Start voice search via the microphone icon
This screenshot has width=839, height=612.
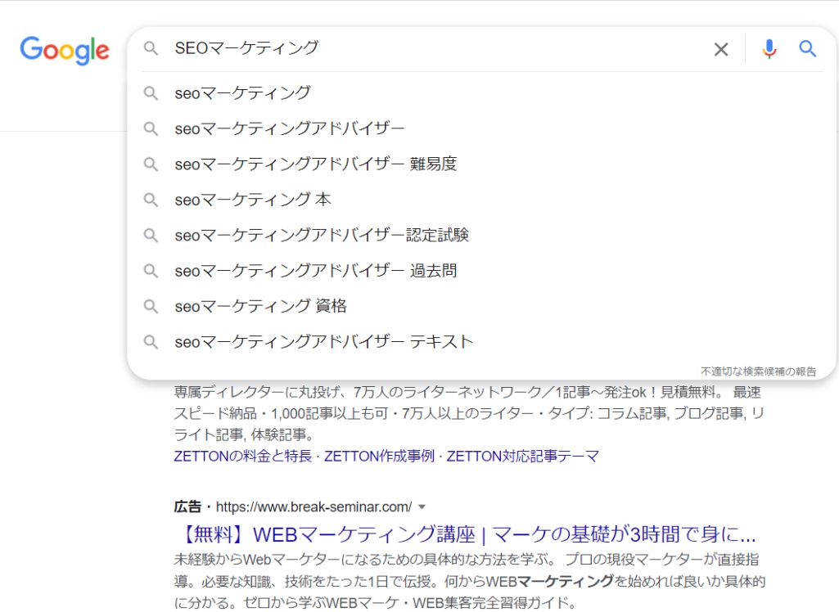tap(768, 49)
